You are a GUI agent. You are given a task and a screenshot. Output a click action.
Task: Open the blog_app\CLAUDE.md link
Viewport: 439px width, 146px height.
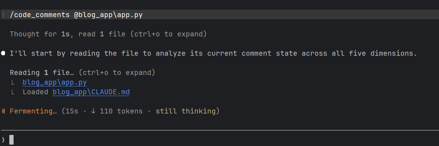91,92
